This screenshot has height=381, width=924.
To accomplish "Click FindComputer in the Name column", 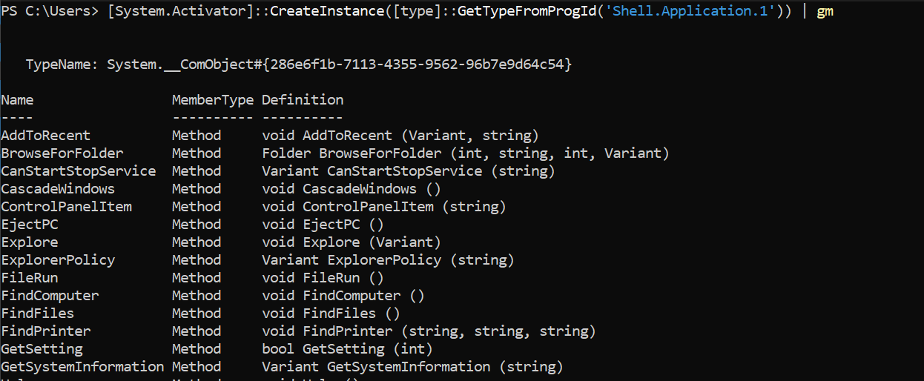I will (50, 296).
